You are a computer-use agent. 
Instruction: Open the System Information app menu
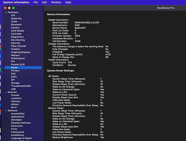pyautogui.click(x=16, y=2)
